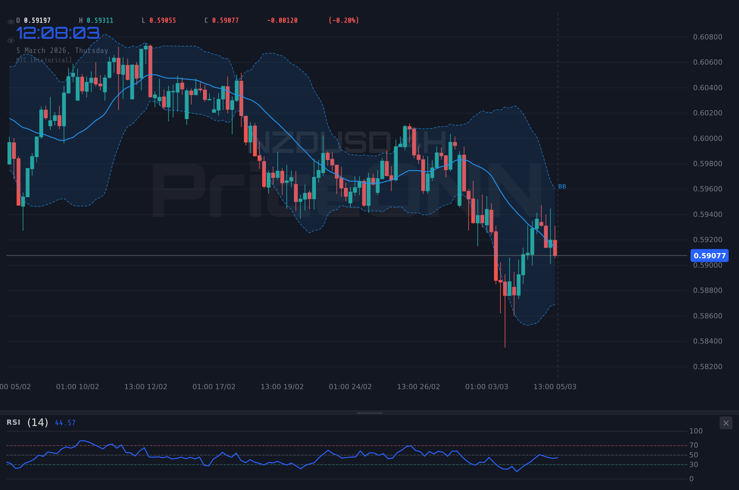Image resolution: width=739 pixels, height=490 pixels.
Task: Click the 0.59400 price axis label
Action: pos(708,215)
